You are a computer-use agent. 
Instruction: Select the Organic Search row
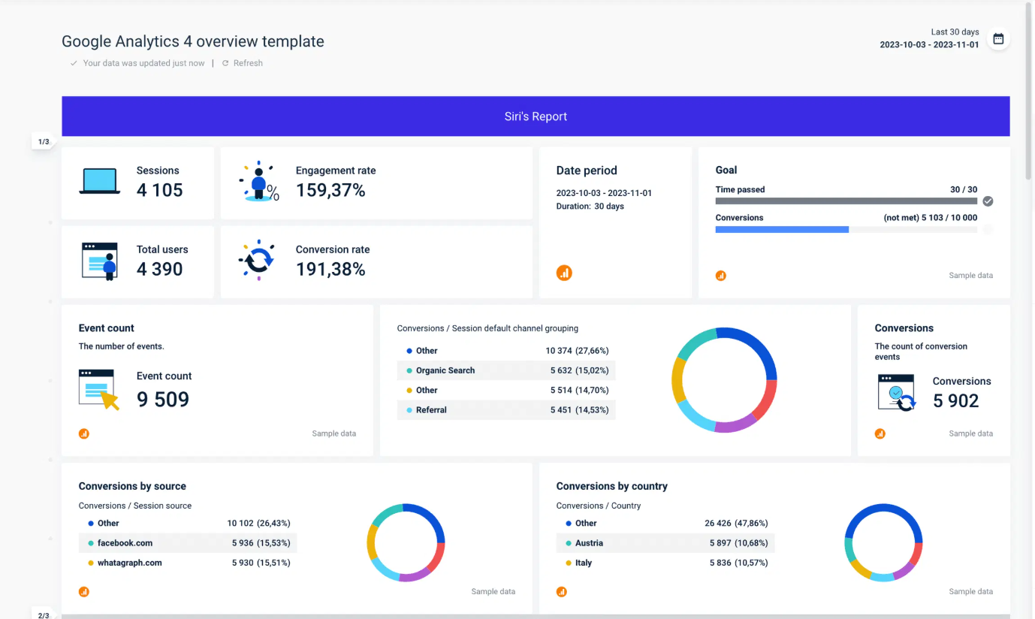506,370
